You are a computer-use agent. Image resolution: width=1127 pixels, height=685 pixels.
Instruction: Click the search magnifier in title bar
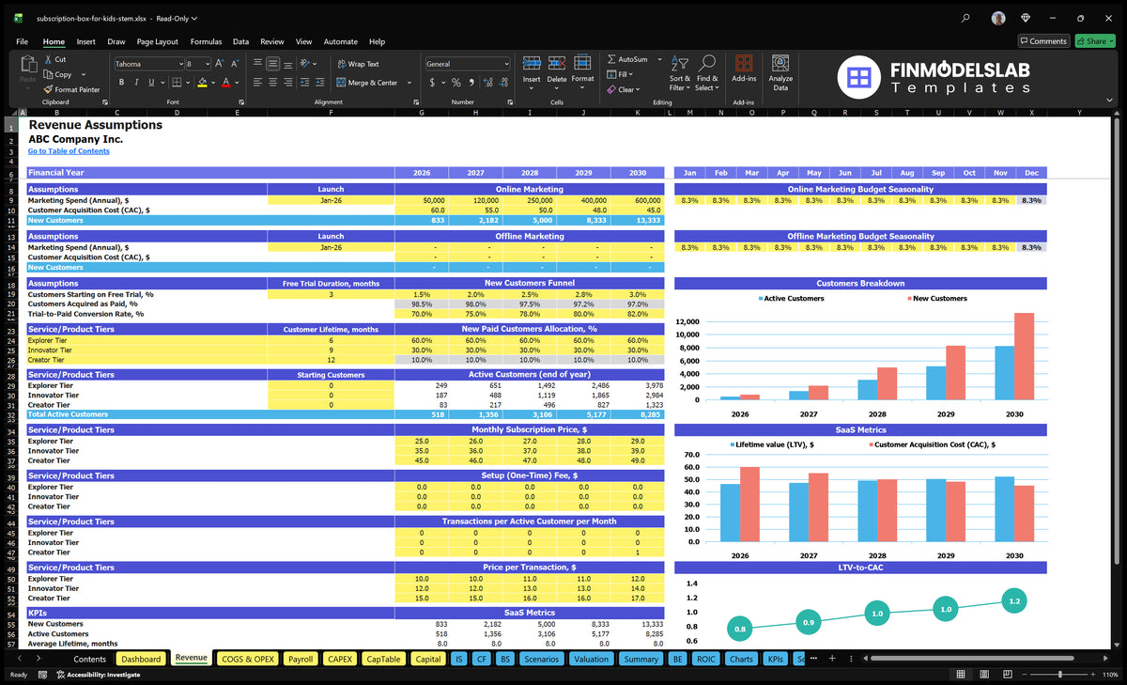click(965, 18)
